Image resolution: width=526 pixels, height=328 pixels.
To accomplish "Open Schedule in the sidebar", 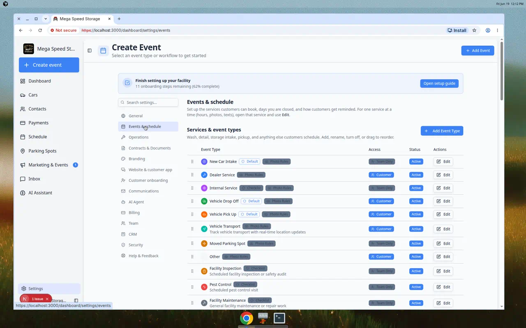I will coord(49,137).
